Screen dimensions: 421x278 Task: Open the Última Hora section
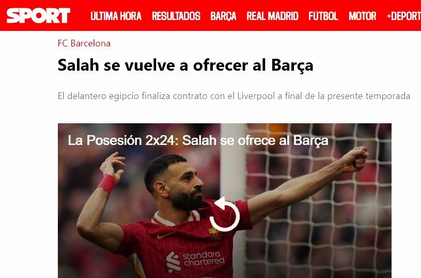(116, 16)
